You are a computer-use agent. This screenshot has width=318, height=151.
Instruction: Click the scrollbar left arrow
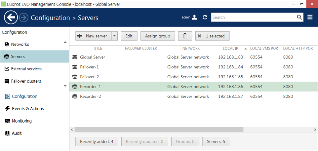[72, 129]
